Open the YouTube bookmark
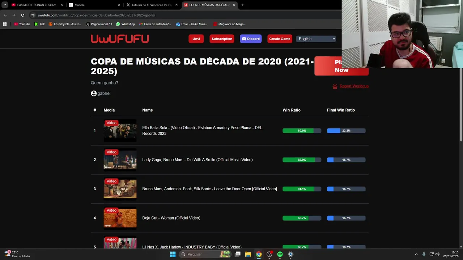This screenshot has width=463, height=260. [x=22, y=24]
